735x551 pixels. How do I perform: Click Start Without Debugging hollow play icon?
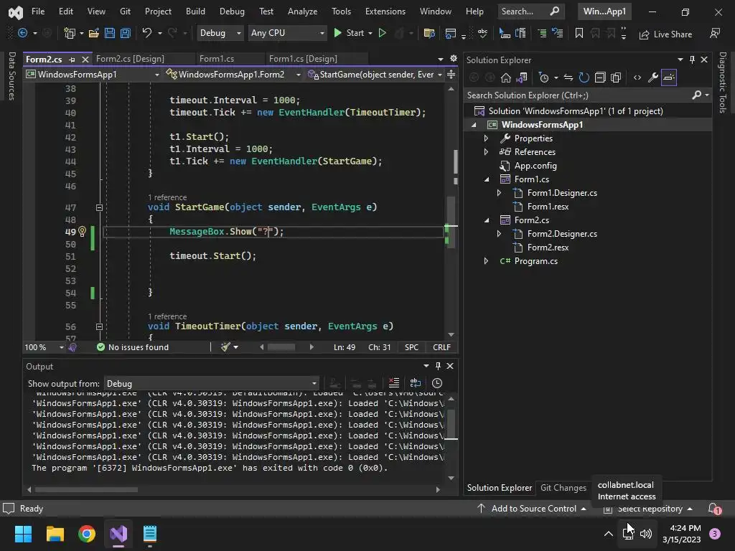point(382,33)
